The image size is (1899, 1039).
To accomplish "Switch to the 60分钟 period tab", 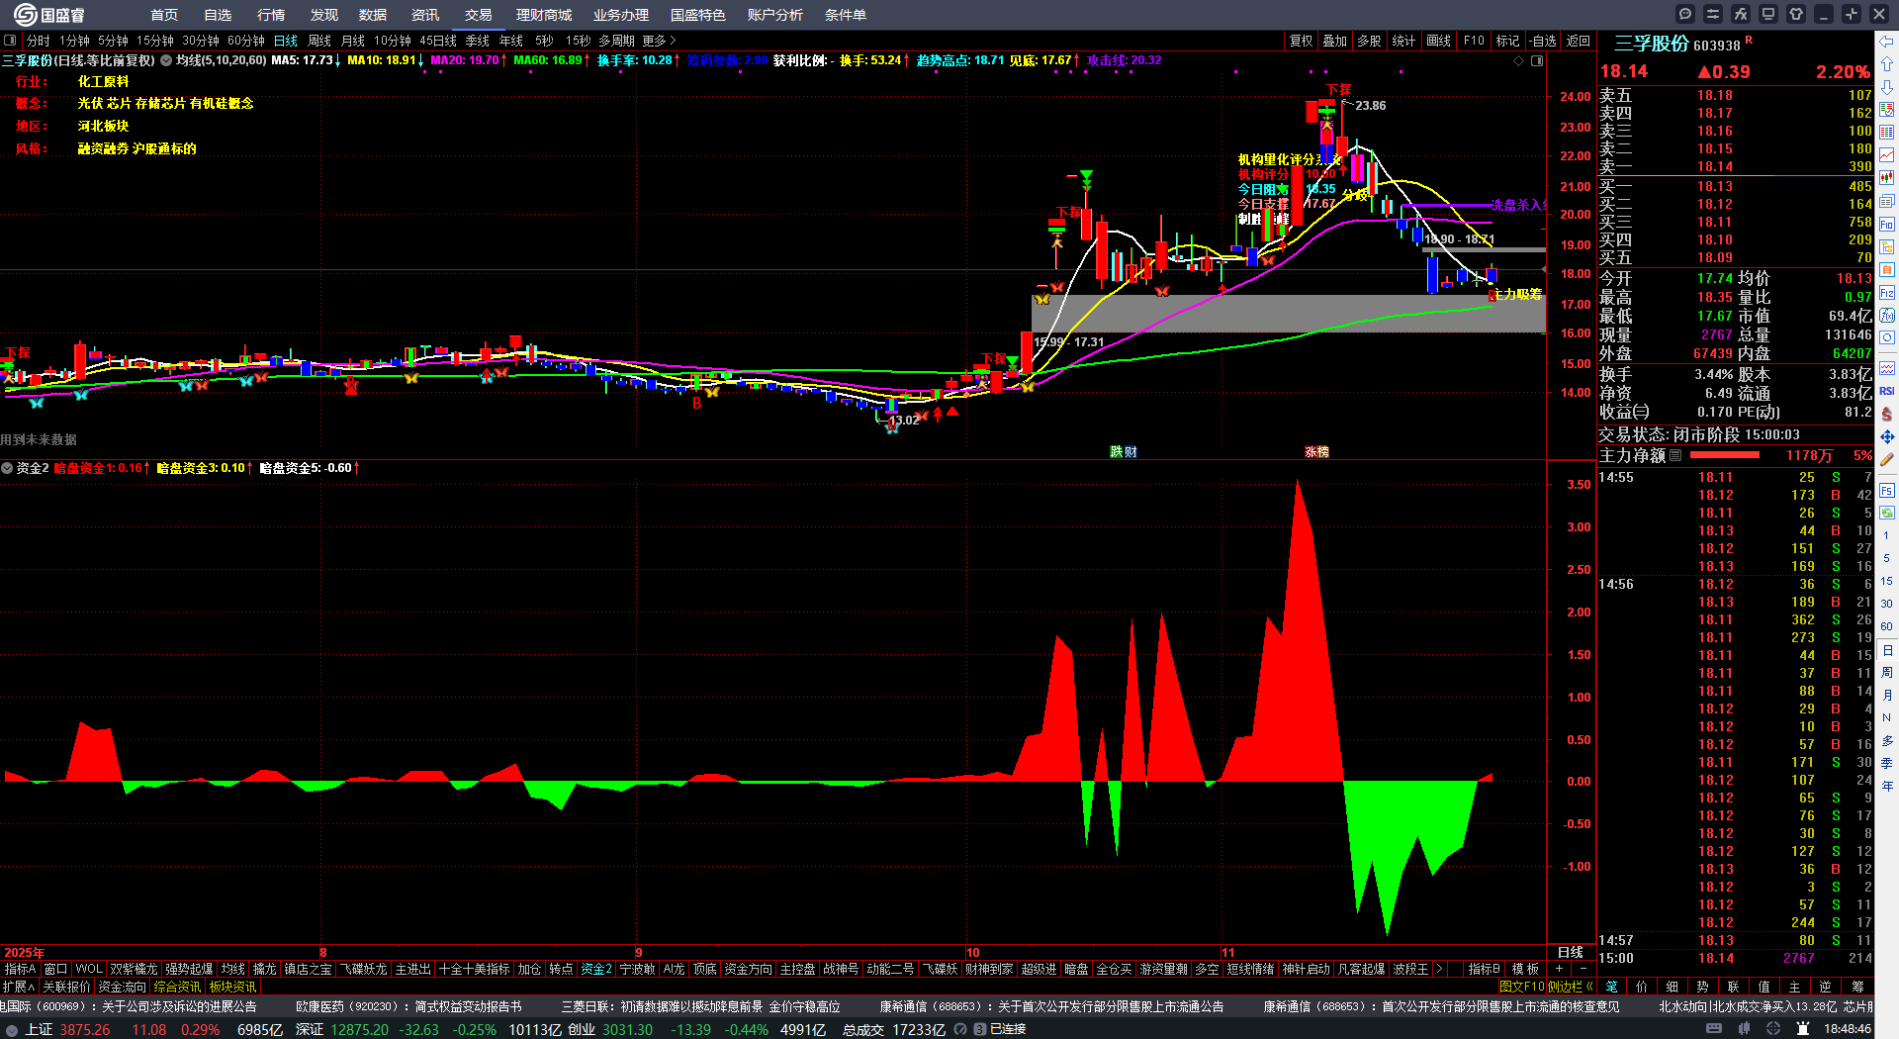I will coord(246,41).
